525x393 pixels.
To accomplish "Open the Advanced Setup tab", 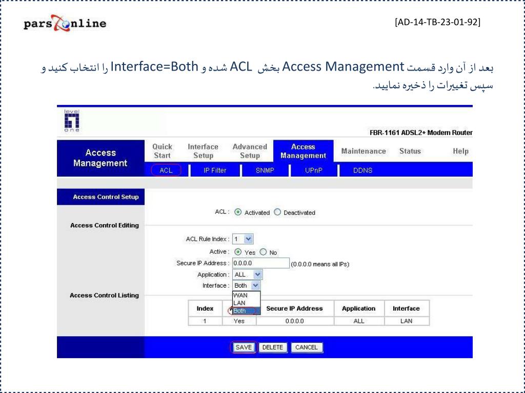I will click(x=250, y=151).
